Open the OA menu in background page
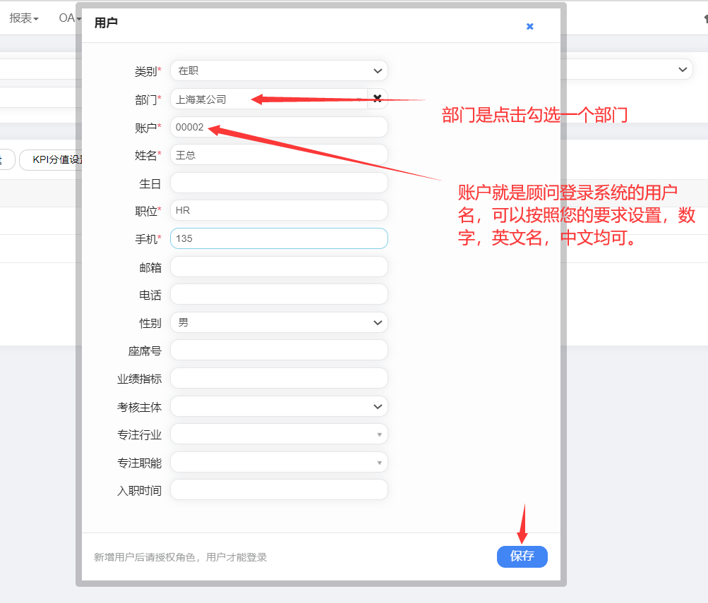This screenshot has width=708, height=603. tap(70, 18)
